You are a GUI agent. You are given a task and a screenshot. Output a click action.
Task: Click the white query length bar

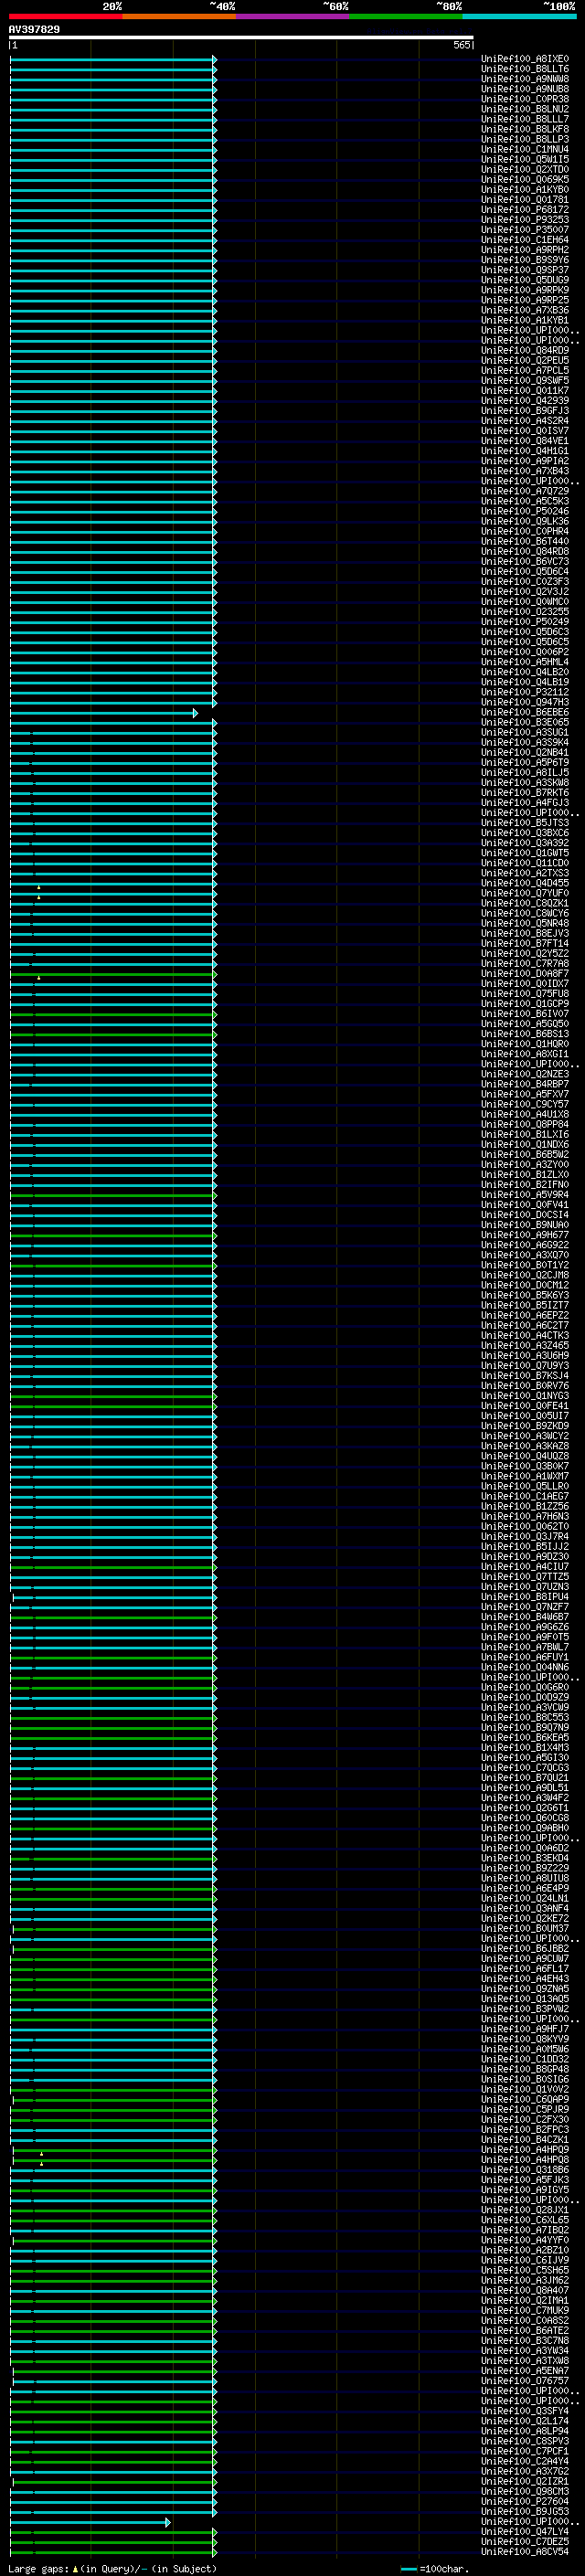pyautogui.click(x=241, y=38)
